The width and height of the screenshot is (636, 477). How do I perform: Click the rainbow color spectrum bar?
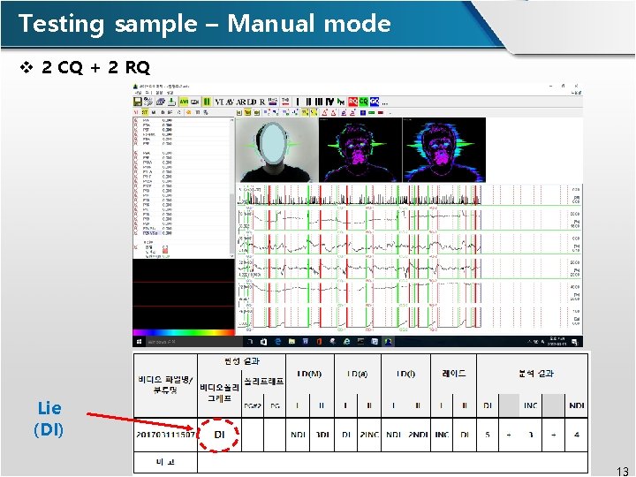point(184,333)
